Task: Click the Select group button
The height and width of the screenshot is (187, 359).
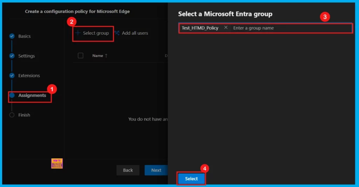Action: tap(93, 33)
